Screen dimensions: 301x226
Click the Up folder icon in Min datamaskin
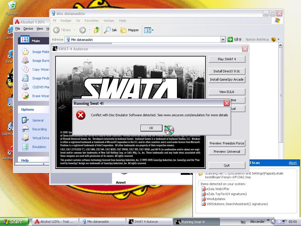click(x=96, y=30)
